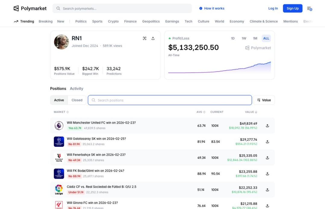Viewport: 325px width, 209px height.
Task: Click the Sign Up button
Action: (292, 8)
